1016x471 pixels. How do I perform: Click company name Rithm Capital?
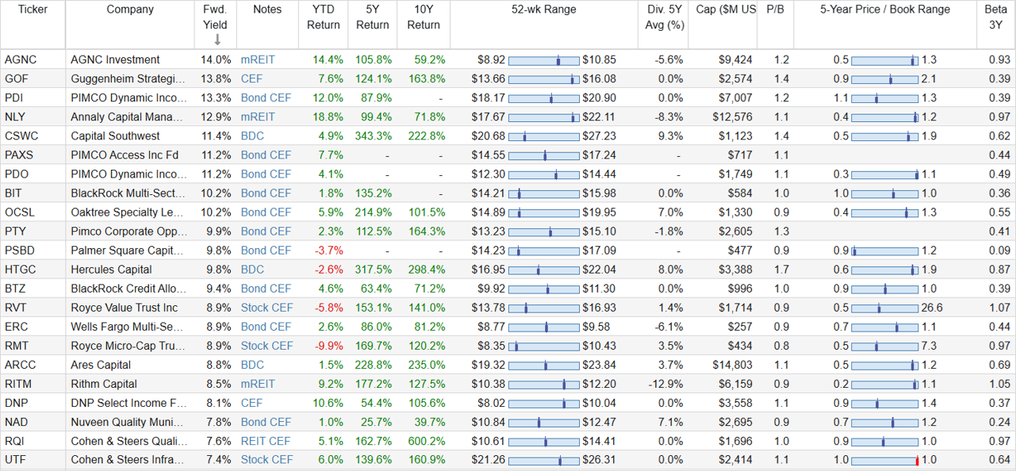point(104,384)
